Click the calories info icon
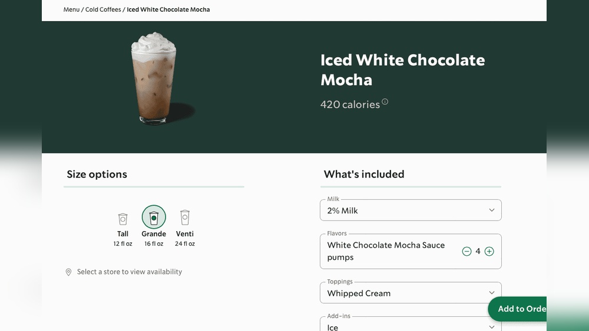 point(385,102)
